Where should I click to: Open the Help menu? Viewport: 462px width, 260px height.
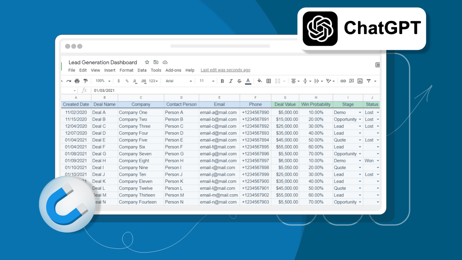pyautogui.click(x=190, y=70)
